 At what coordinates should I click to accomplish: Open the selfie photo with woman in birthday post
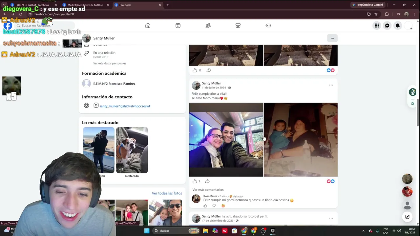pyautogui.click(x=226, y=140)
